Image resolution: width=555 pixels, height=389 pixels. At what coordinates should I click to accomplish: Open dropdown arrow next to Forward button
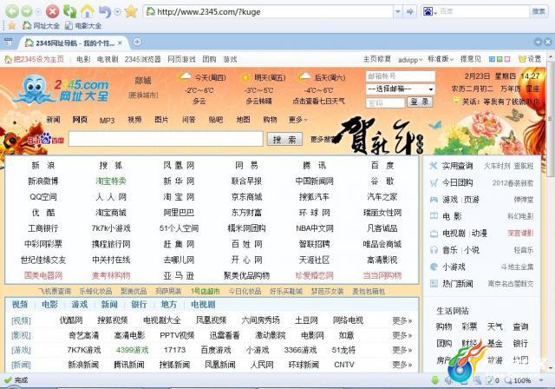38,11
